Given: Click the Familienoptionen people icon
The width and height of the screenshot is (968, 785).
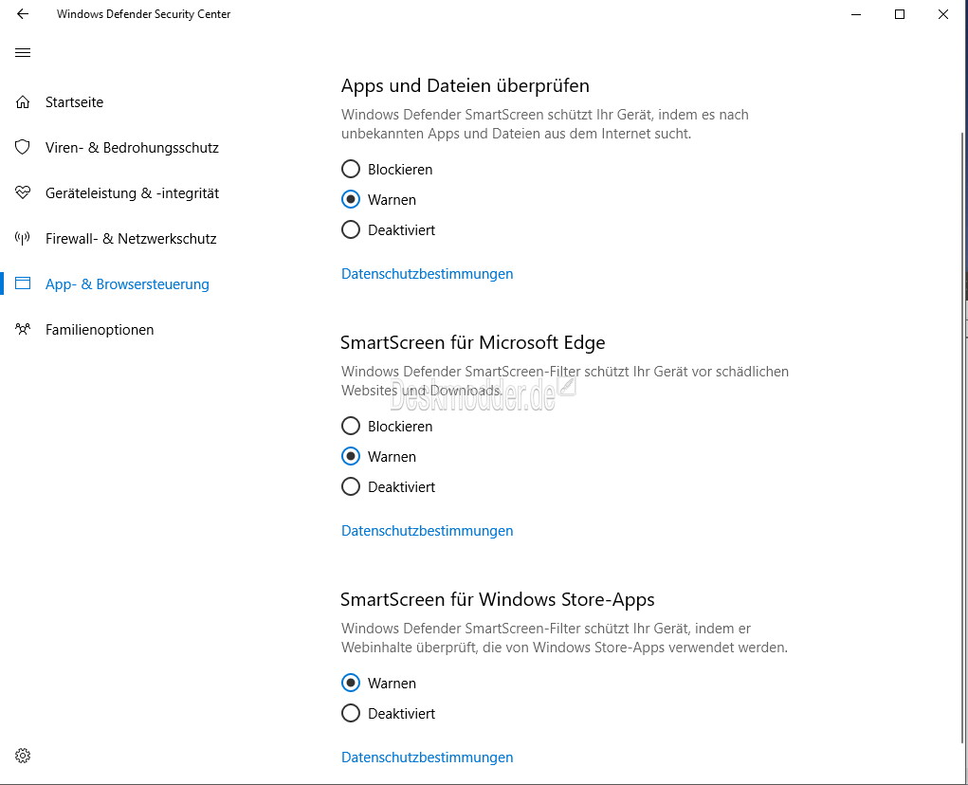Looking at the screenshot, I should click(x=23, y=329).
